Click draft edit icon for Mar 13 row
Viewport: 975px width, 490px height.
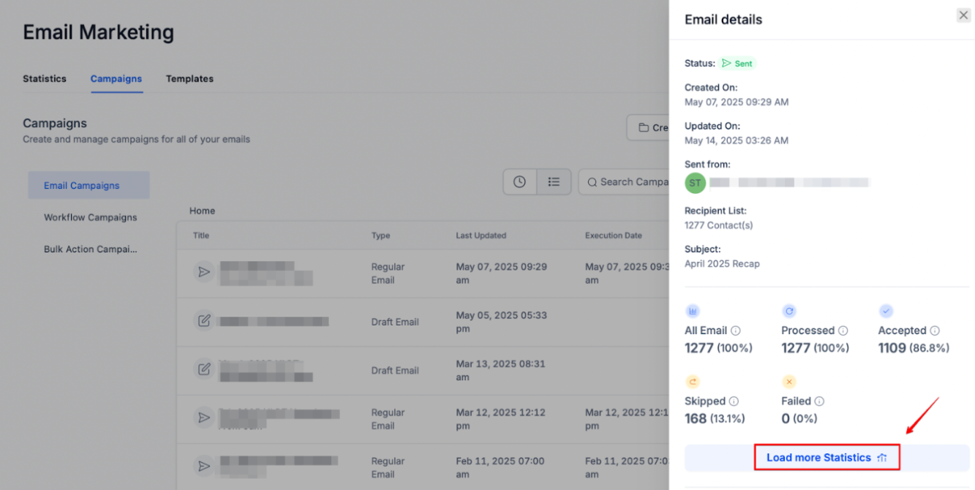coord(204,369)
